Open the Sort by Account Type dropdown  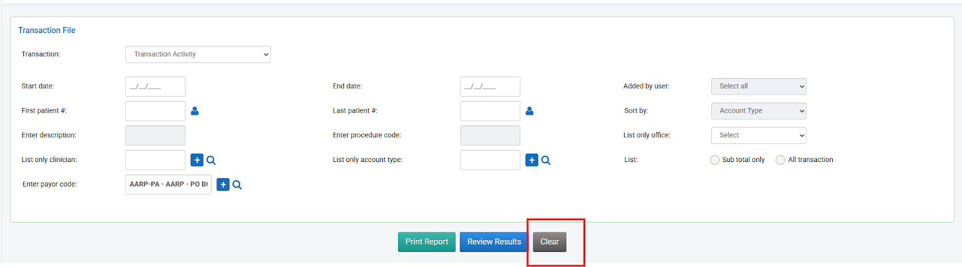coord(758,111)
